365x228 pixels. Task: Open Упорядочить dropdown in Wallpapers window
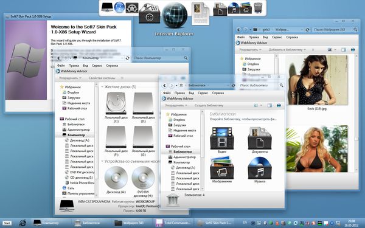[x=250, y=50]
